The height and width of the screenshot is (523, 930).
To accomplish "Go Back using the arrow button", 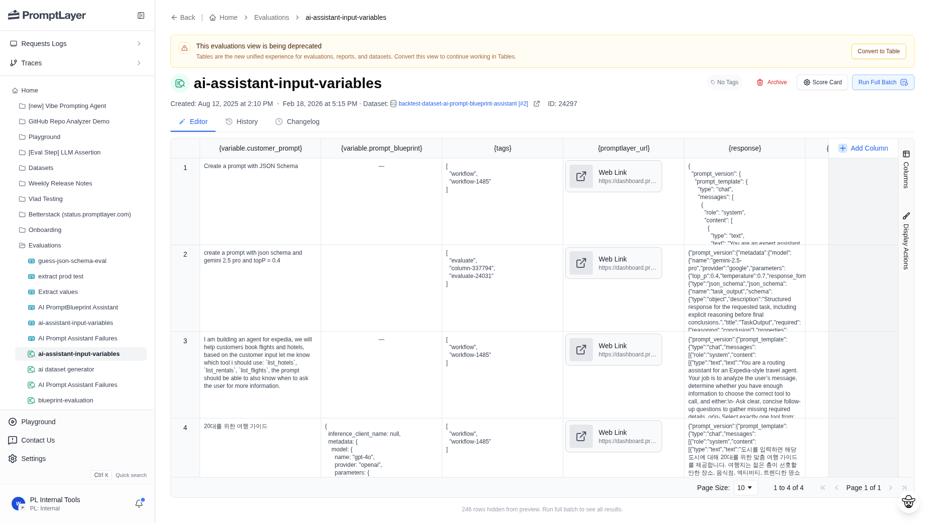I will point(183,17).
